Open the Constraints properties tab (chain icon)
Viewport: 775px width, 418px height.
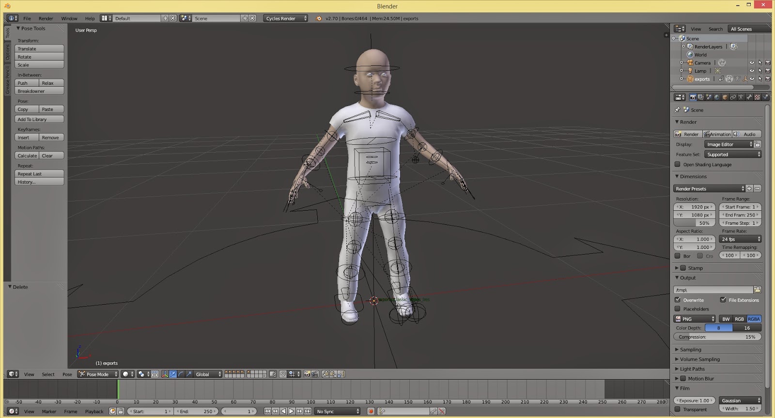click(733, 97)
